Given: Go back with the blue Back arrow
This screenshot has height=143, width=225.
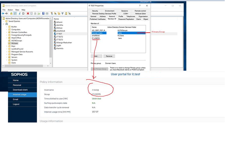Looking at the screenshot, I should coord(3,14).
